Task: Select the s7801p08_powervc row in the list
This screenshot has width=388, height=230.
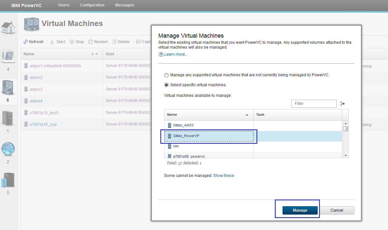Action: pyautogui.click(x=253, y=155)
